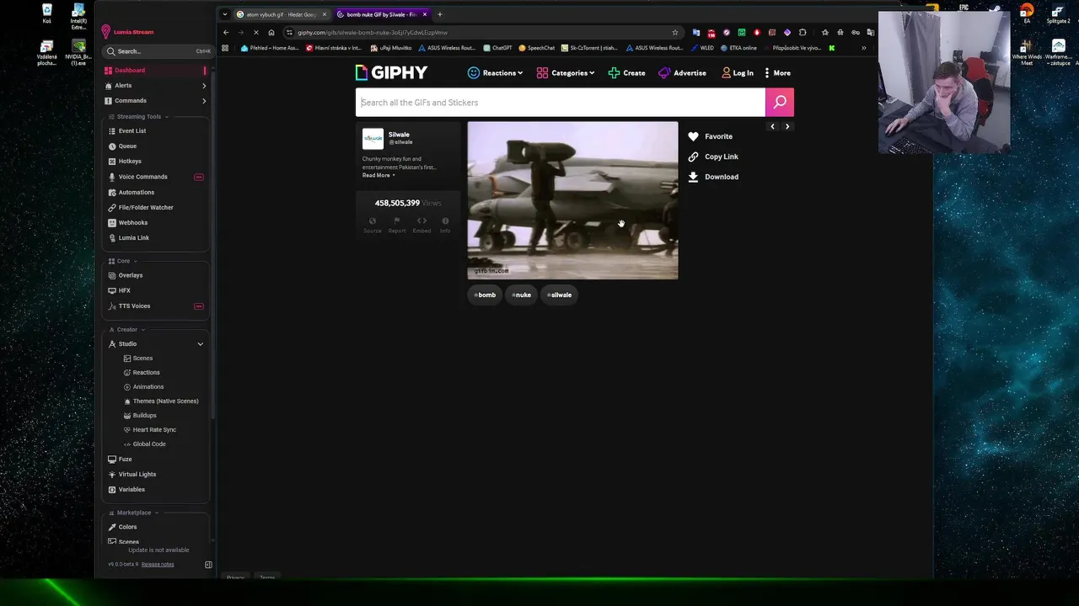Viewport: 1079px width, 606px height.
Task: Expand Read More on Silwale description
Action: pos(378,175)
